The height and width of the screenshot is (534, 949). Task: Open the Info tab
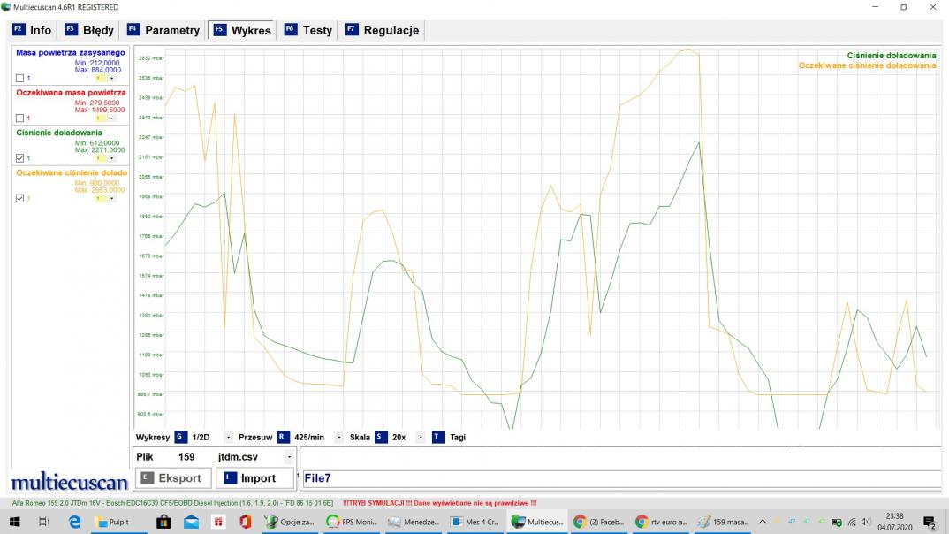(x=32, y=30)
